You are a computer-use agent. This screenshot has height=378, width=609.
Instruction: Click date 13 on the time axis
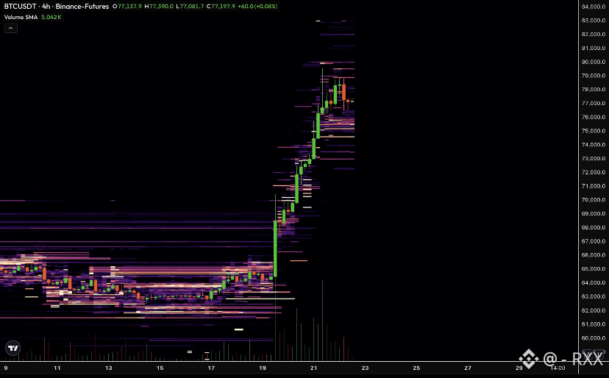pos(108,368)
